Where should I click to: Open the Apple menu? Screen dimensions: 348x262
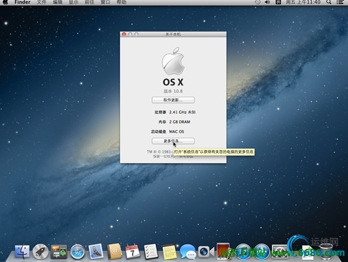[x=5, y=2]
